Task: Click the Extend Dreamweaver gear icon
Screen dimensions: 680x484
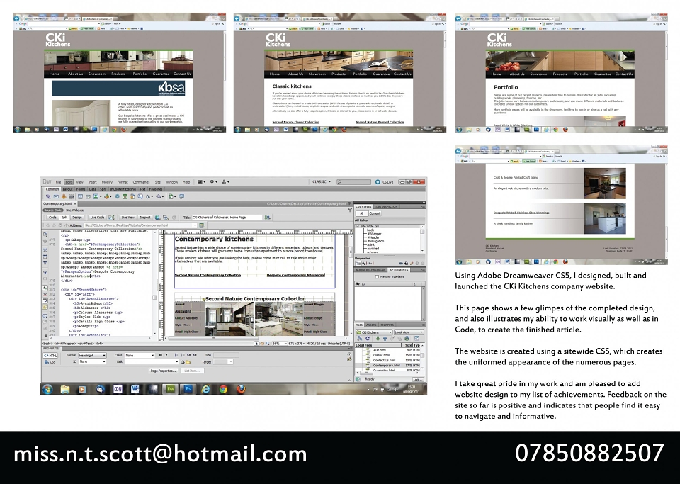Action: pos(213,182)
